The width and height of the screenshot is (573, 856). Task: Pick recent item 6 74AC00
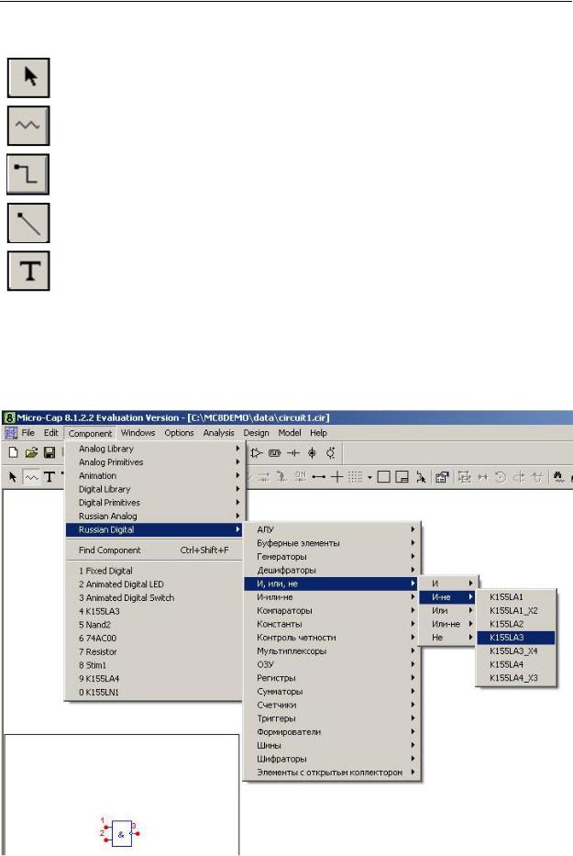pyautogui.click(x=153, y=639)
